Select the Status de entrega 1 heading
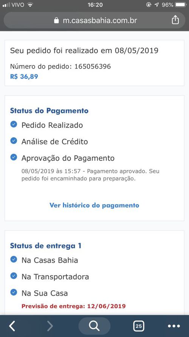This screenshot has width=189, height=337. coord(46,246)
